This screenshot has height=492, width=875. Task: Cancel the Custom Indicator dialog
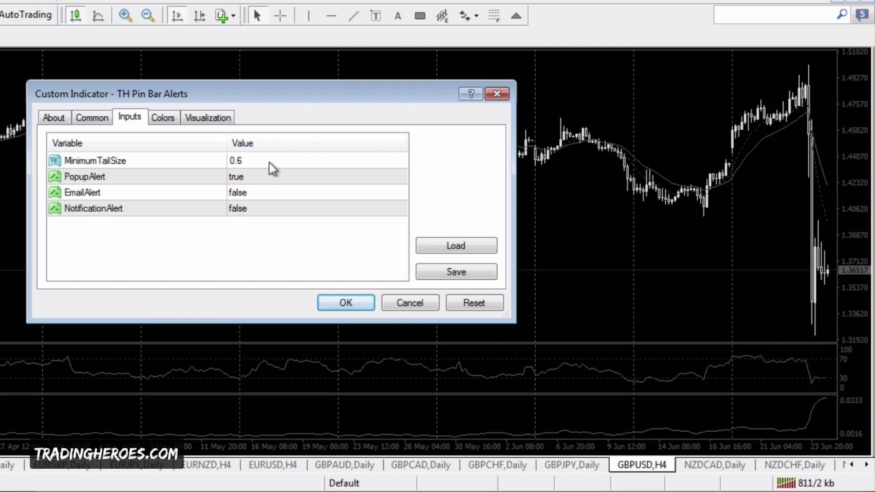[x=410, y=303]
